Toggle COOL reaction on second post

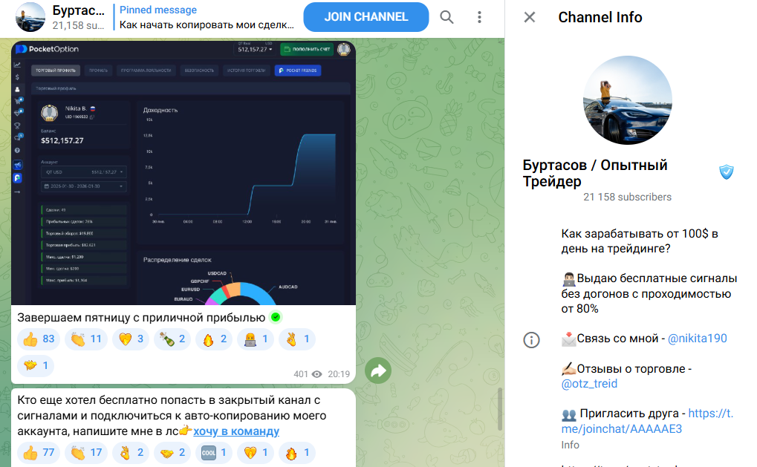pos(214,453)
